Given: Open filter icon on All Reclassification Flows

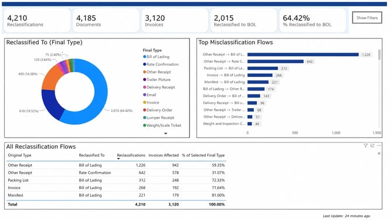Looking at the screenshot, I should 365,145.
